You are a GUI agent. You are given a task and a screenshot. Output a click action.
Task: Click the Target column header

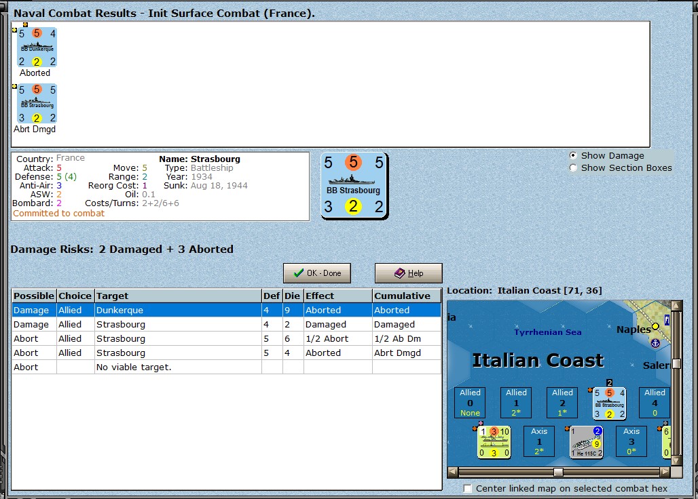tap(178, 296)
